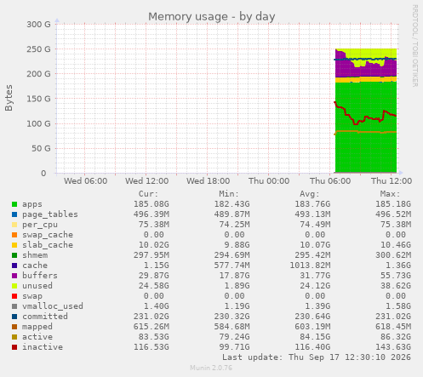Click the committed navy legend swatch
This screenshot has width=423, height=377.
click(14, 317)
